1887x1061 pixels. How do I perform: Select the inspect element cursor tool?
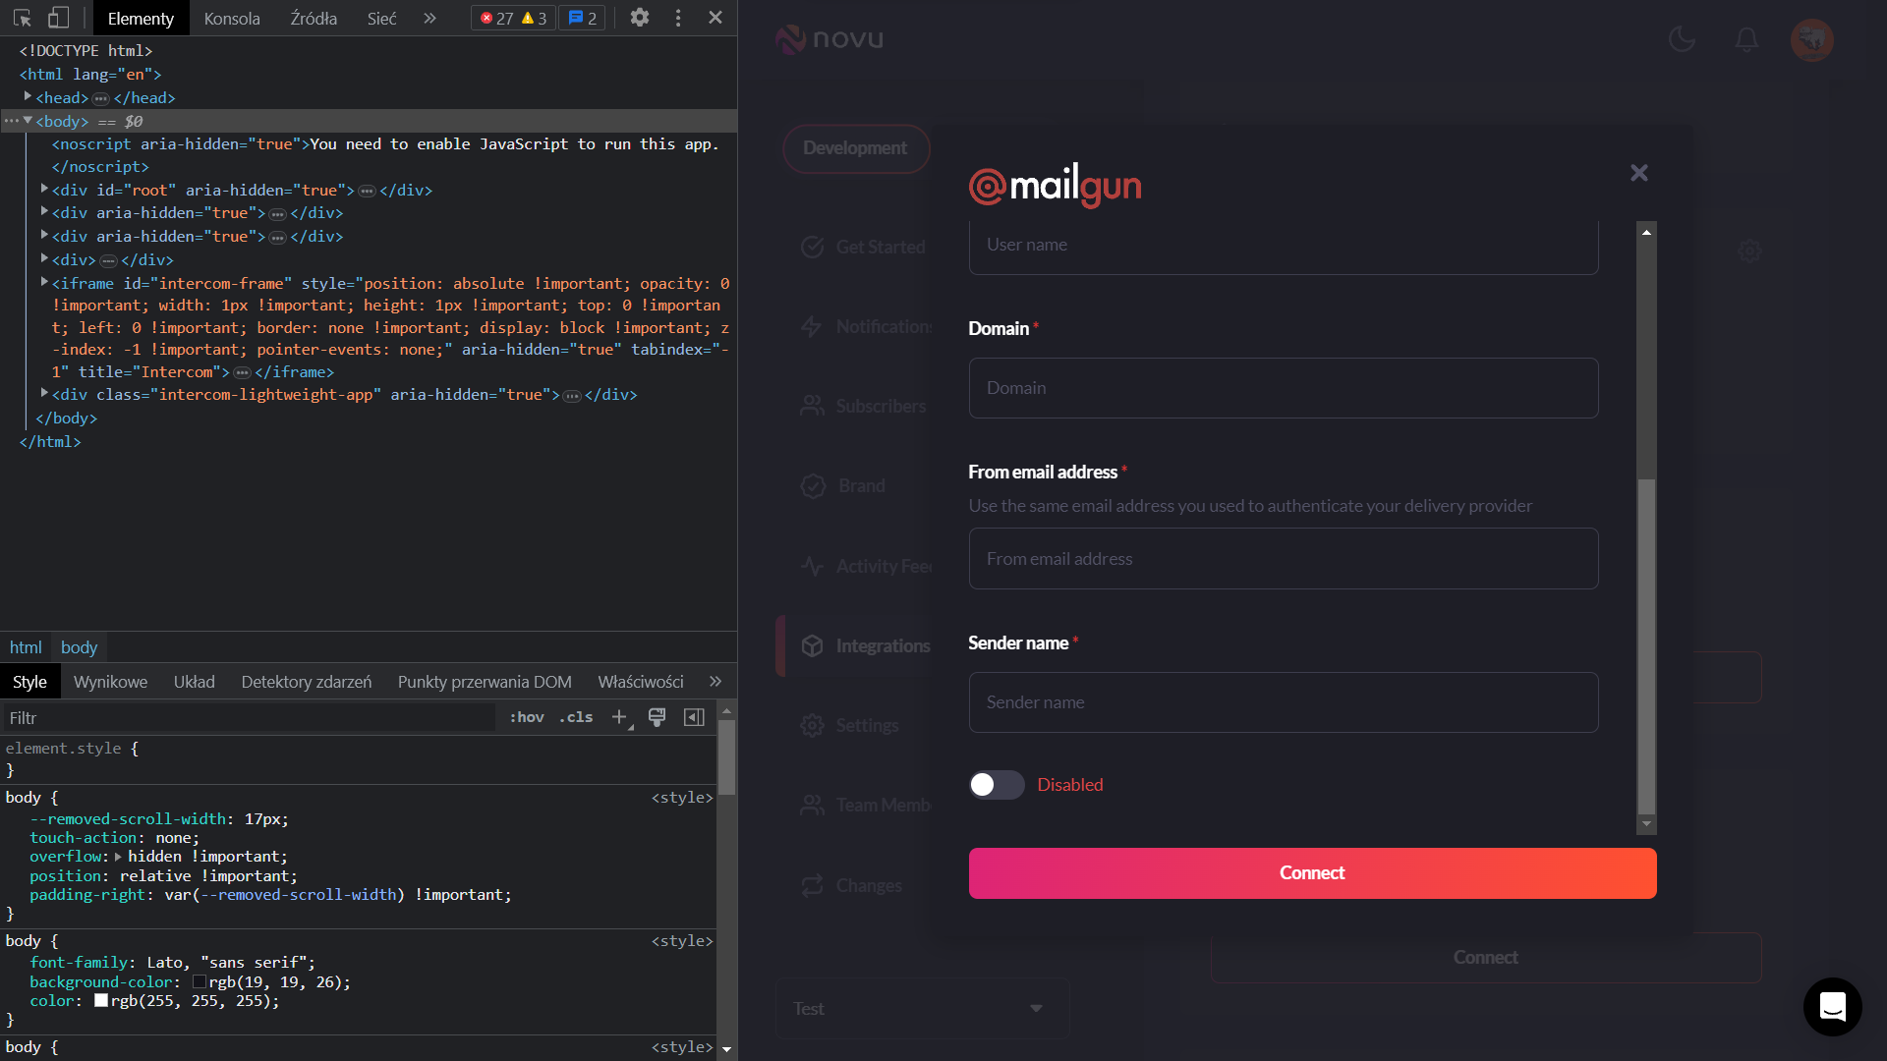click(x=20, y=17)
